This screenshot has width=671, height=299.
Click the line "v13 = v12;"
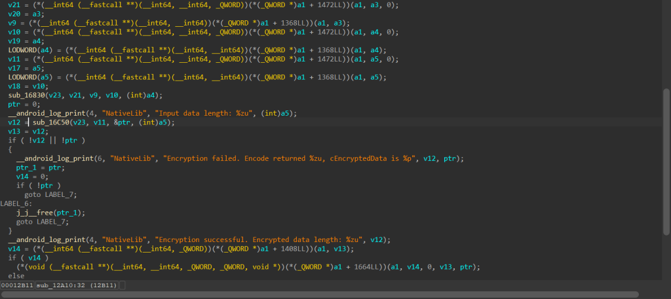point(28,132)
